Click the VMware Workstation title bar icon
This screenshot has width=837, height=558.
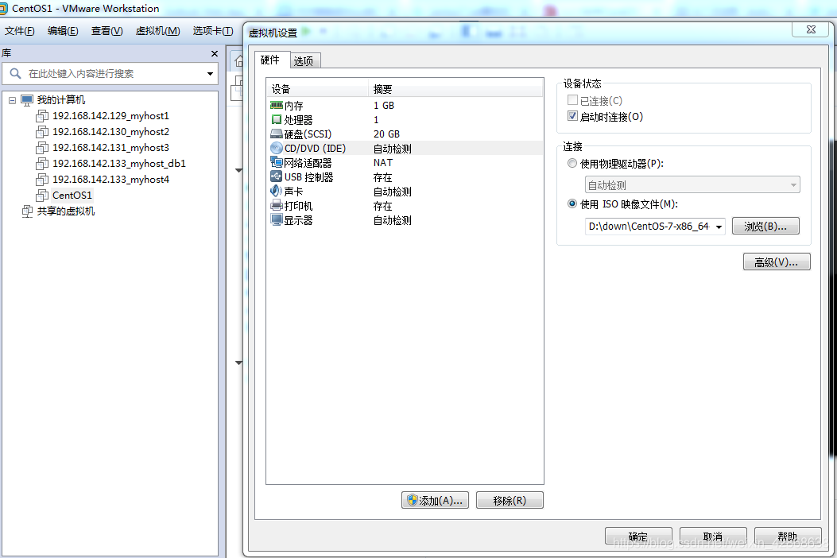tap(2, 9)
